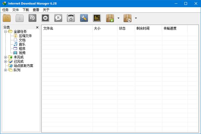Click the package with green arrow icon
The height and width of the screenshot is (134, 201).
point(110,18)
